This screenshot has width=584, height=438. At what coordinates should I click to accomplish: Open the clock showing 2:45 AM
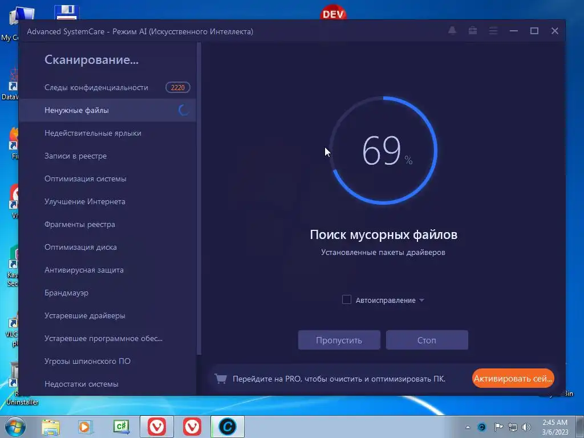(x=555, y=427)
